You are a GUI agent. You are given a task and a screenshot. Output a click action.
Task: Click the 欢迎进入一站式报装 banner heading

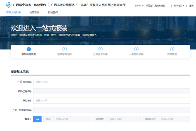[x=39, y=28]
